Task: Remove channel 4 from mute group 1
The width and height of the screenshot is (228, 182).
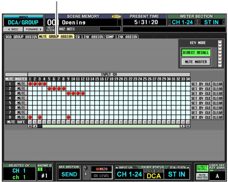Action: pyautogui.click(x=44, y=84)
